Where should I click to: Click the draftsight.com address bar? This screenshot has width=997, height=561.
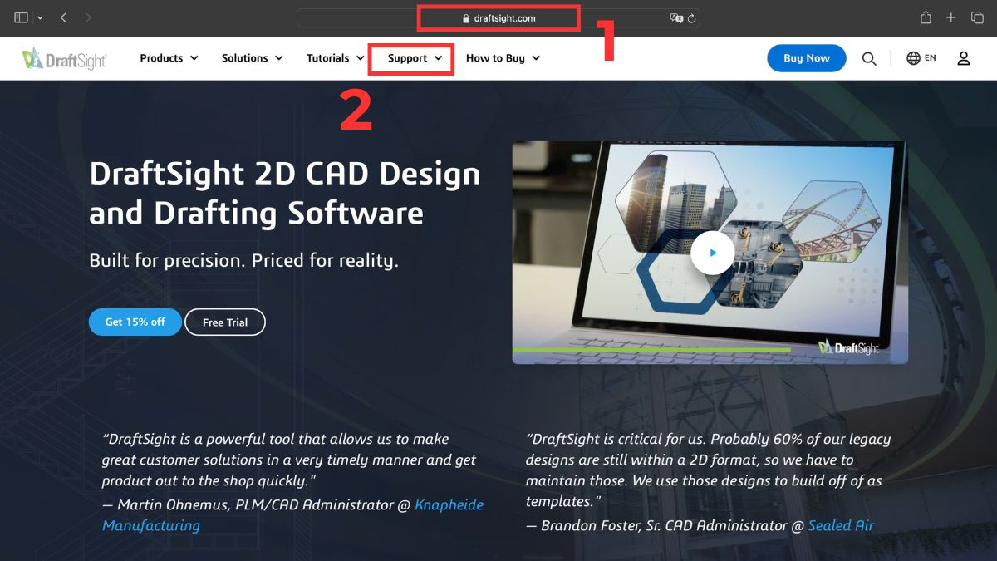498,17
